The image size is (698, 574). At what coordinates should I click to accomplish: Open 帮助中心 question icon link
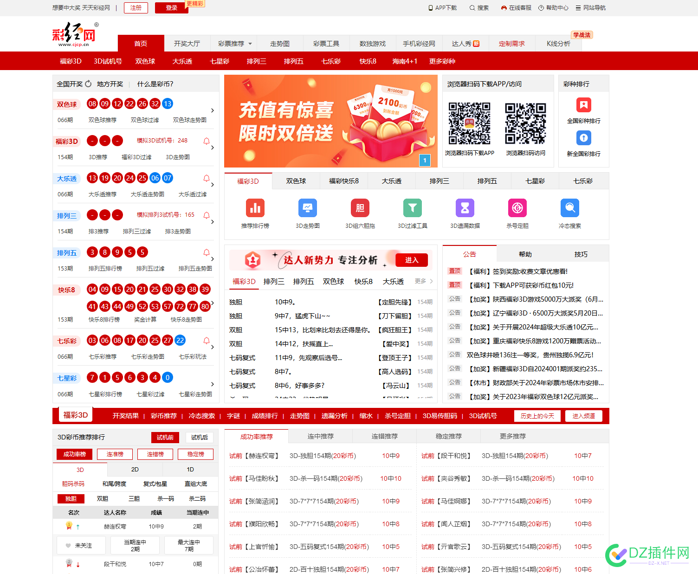click(553, 8)
